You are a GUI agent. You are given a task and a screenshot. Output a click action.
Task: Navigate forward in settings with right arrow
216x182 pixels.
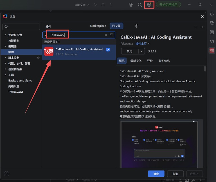pos(202,27)
